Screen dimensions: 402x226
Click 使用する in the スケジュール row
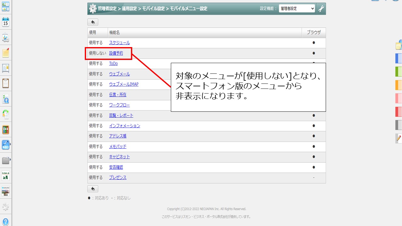pyautogui.click(x=96, y=43)
